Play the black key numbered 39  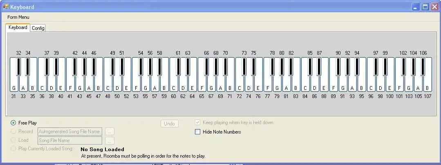tap(56, 66)
